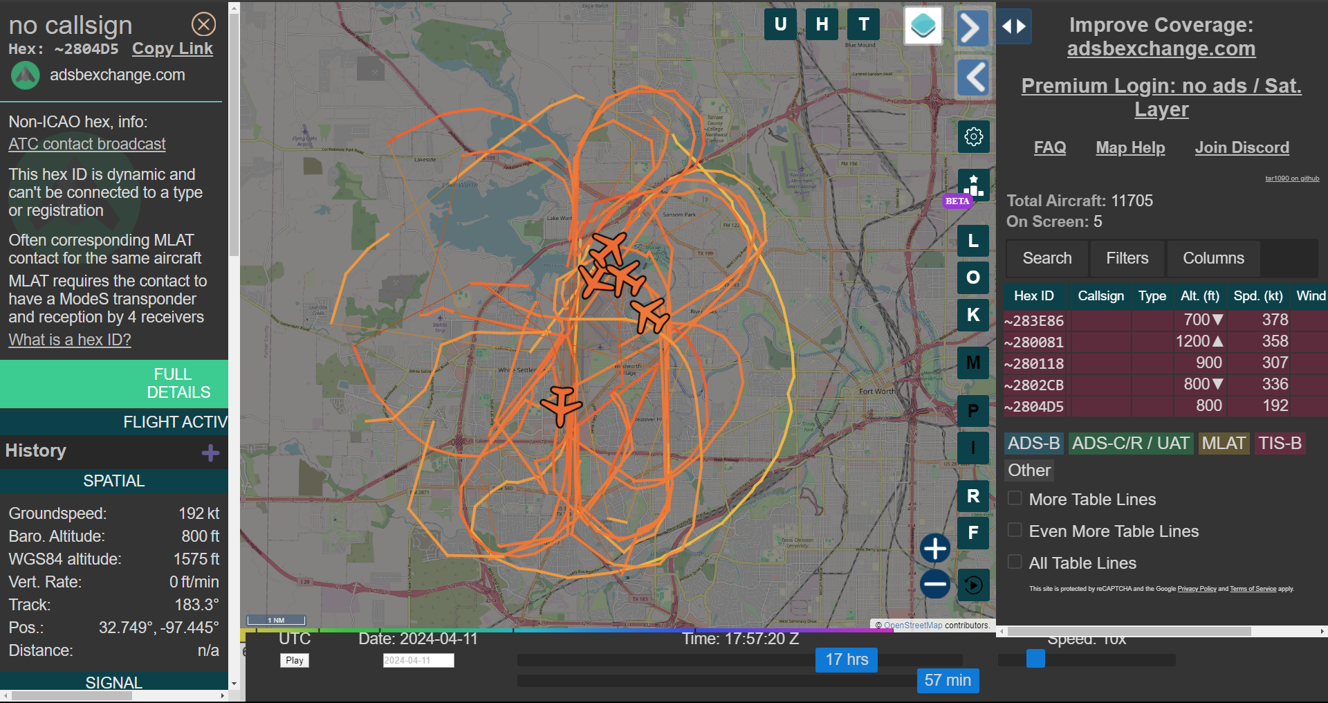Viewport: 1328px width, 703px height.
Task: Click the 17 hrs replay slider handle
Action: point(847,660)
